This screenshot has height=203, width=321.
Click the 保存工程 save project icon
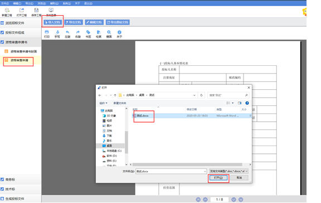click(36, 10)
